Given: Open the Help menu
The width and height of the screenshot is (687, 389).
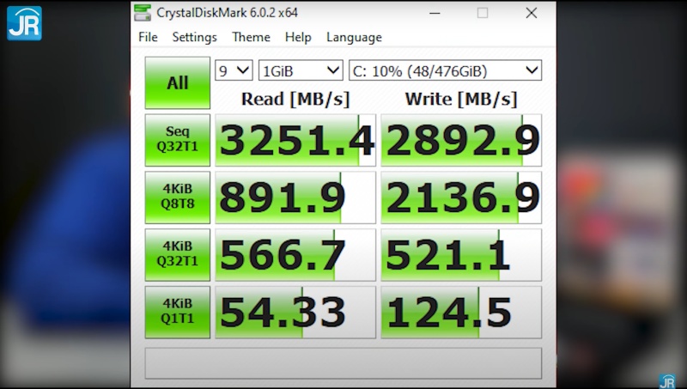Looking at the screenshot, I should (298, 37).
